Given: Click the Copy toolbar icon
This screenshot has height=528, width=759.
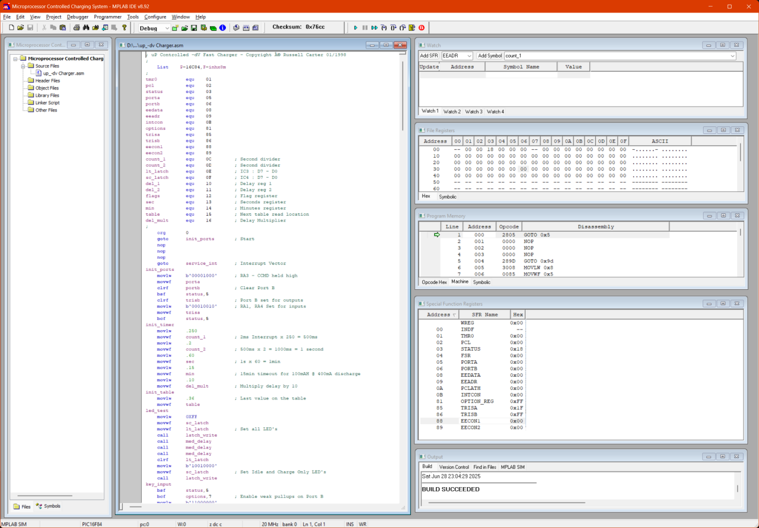Looking at the screenshot, I should coord(53,28).
